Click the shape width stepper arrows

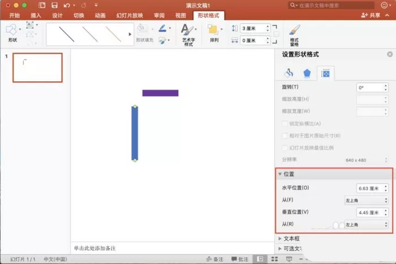coord(268,40)
